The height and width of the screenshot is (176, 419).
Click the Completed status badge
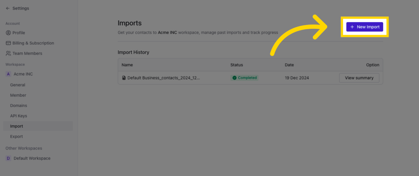[x=244, y=78]
